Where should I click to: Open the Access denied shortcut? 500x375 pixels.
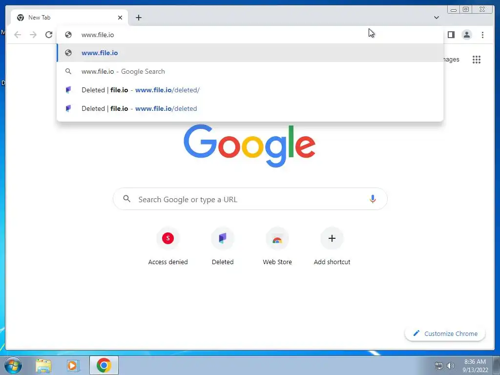pos(168,247)
